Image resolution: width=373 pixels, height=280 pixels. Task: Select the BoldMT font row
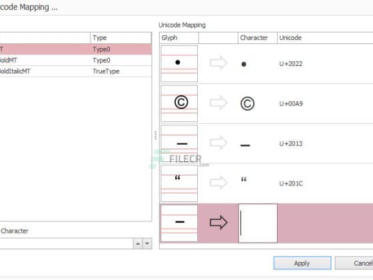click(76, 60)
